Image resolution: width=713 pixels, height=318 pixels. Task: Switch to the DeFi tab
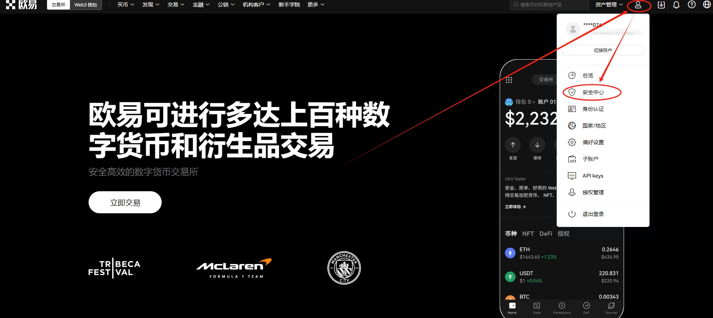tap(546, 234)
